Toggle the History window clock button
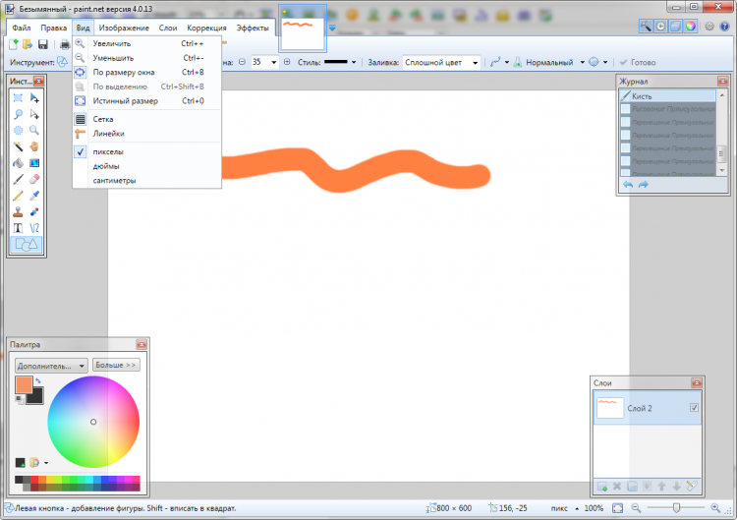Image resolution: width=737 pixels, height=520 pixels. point(660,27)
